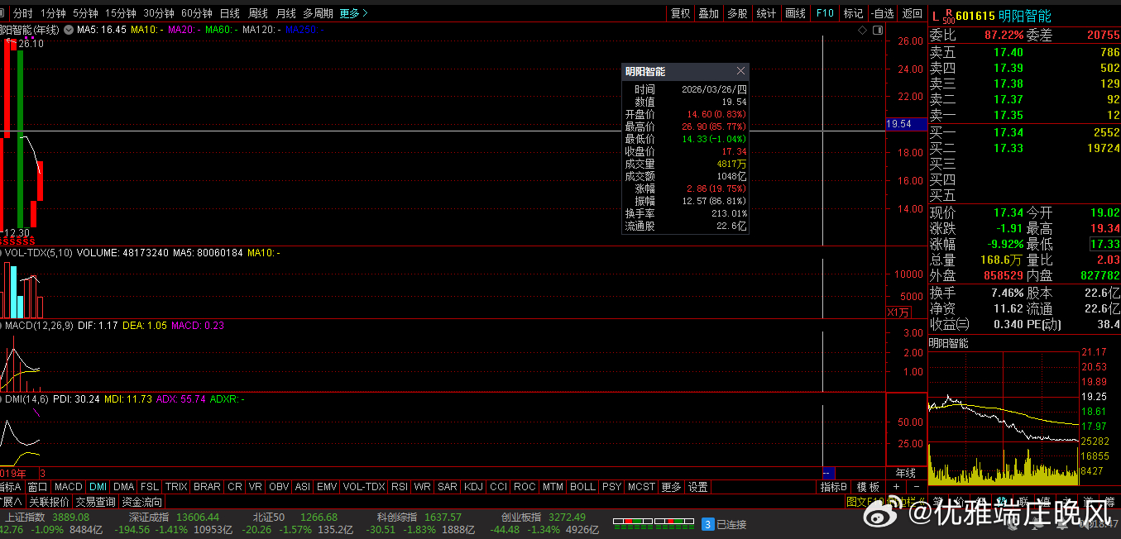Open the dropdown arrow beside 明阳智能(年线)
The width and height of the screenshot is (1121, 539).
click(68, 30)
